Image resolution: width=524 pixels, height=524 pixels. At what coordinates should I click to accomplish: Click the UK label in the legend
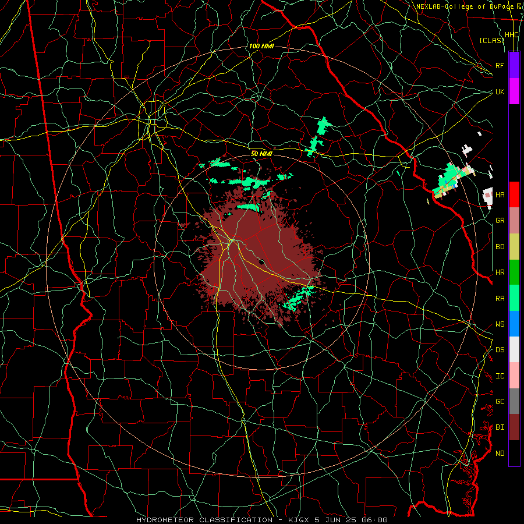point(500,91)
